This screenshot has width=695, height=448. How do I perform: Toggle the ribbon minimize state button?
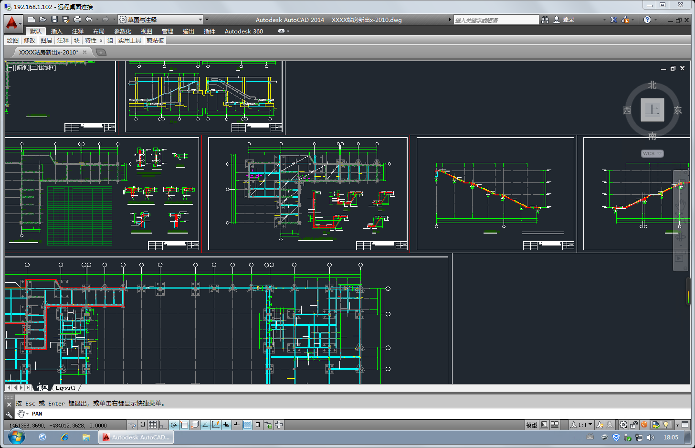[x=281, y=31]
